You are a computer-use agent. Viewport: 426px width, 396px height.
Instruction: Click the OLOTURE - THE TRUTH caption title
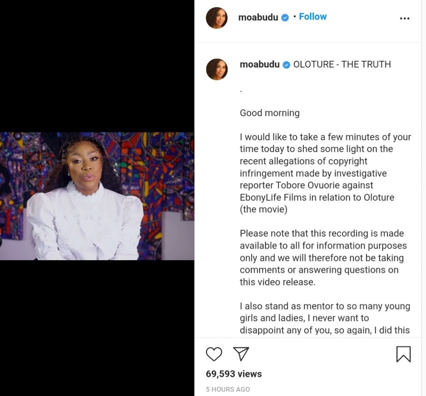pos(342,65)
